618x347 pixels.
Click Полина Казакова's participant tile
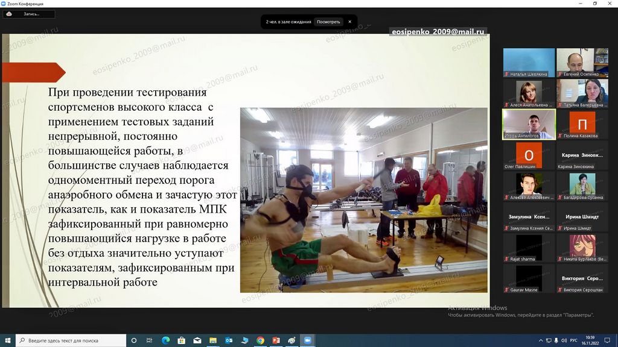coord(582,124)
